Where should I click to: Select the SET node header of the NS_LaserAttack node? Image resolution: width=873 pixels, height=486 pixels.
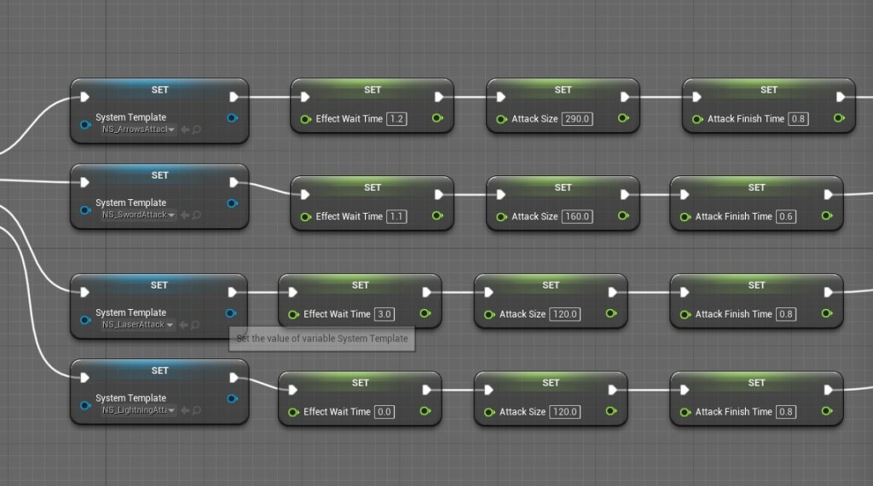[159, 285]
